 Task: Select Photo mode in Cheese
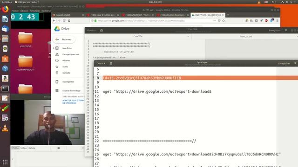pyautogui.click(x=15, y=148)
